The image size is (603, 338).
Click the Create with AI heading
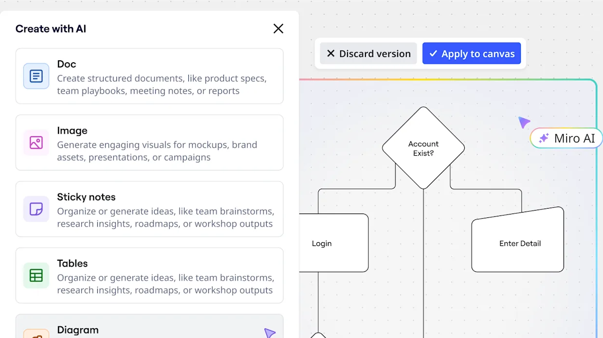pos(51,29)
